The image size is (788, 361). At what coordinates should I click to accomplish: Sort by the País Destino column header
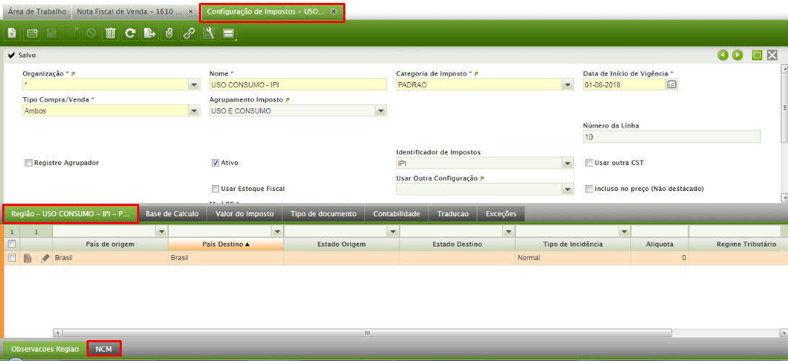(x=225, y=244)
